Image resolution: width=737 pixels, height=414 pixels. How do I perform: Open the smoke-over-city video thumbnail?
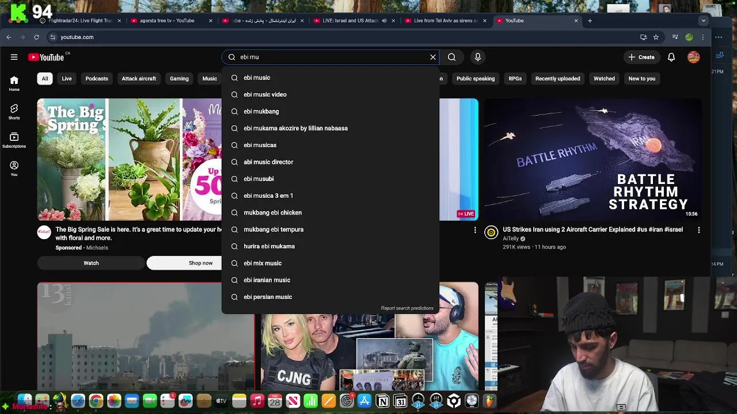click(x=146, y=336)
